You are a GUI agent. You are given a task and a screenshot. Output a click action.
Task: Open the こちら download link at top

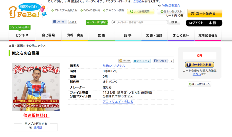point(137,1)
